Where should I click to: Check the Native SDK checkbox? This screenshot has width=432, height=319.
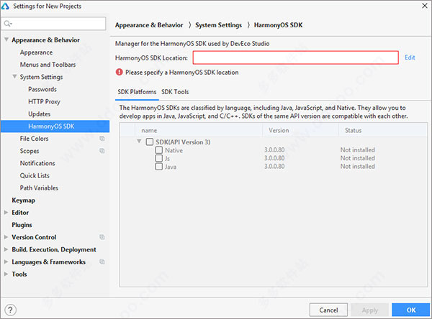pyautogui.click(x=158, y=150)
